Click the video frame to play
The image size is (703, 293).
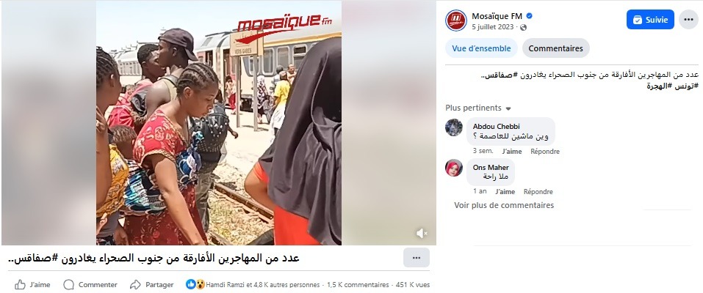(219, 122)
